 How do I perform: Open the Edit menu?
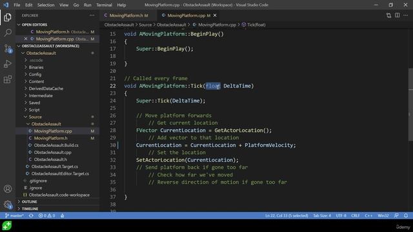click(28, 5)
